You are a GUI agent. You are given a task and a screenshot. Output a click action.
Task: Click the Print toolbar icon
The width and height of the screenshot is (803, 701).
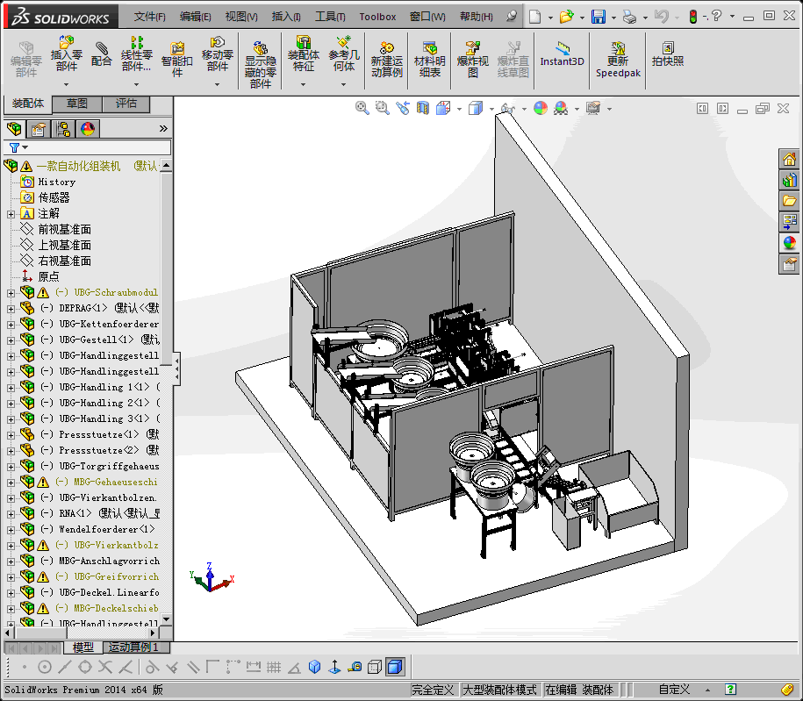coord(629,17)
